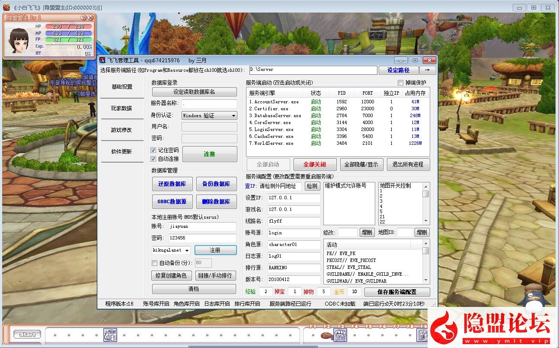The height and width of the screenshot is (348, 559).
Task: Click the skill icon in left taskbar slot
Action: point(110,335)
